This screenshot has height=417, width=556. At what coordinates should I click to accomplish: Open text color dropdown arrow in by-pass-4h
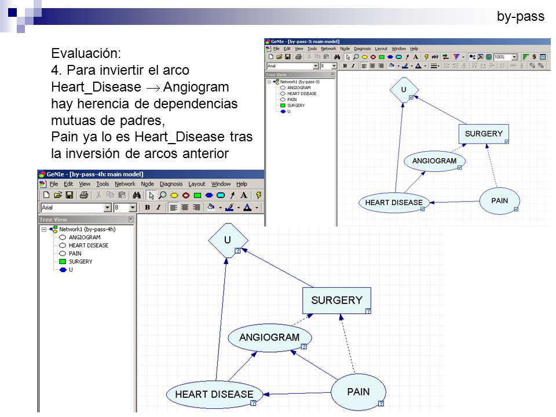pos(257,208)
